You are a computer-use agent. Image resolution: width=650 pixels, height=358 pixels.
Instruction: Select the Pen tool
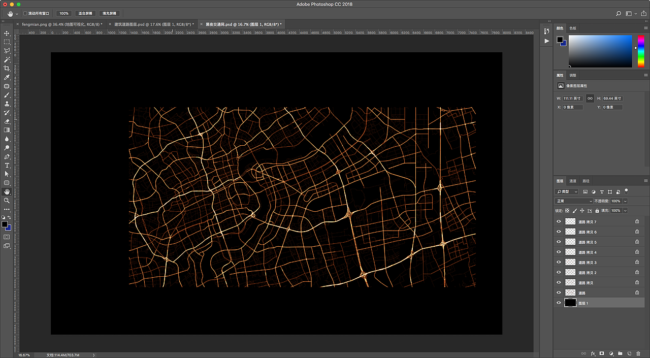[7, 156]
